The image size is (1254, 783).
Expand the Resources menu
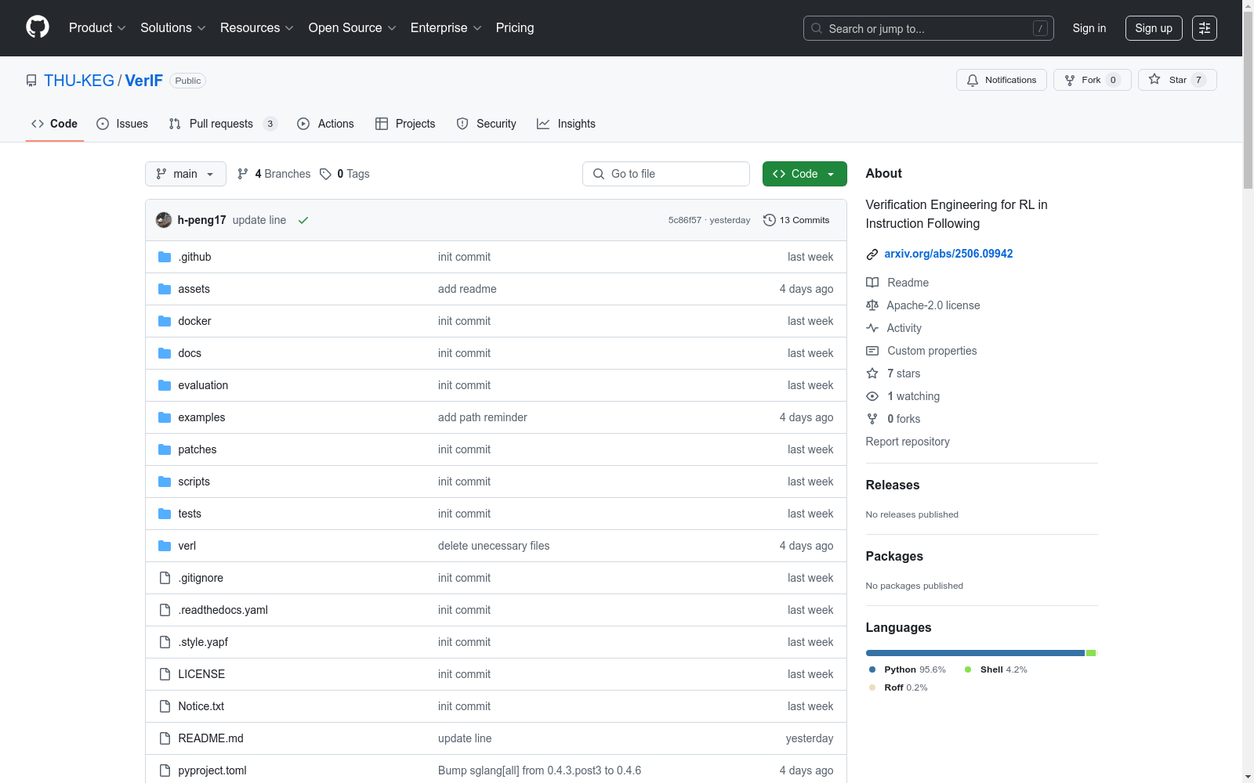pyautogui.click(x=257, y=28)
